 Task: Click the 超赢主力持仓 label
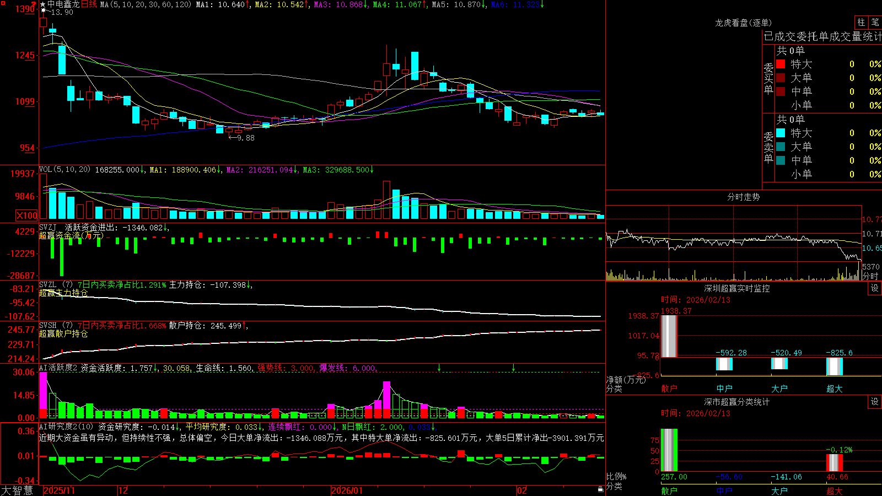click(63, 293)
